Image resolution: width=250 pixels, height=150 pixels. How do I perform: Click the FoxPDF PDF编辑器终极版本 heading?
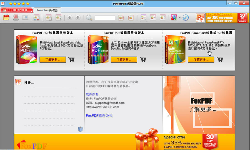click(124, 33)
